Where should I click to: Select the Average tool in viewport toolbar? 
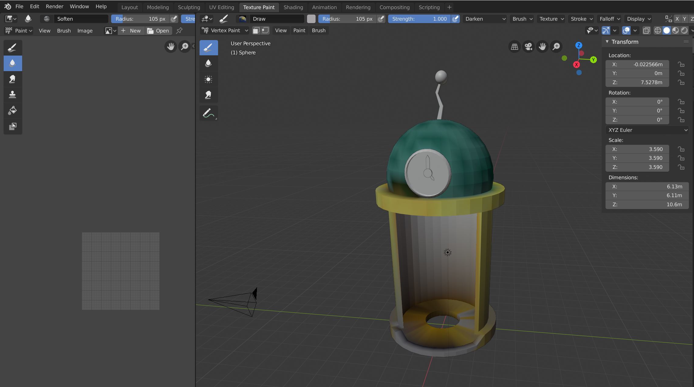pyautogui.click(x=208, y=79)
